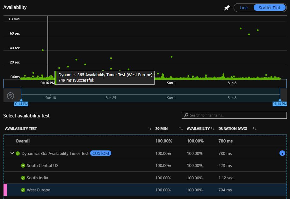Click the AVAILABILITY column header text
The image size is (290, 199).
[198, 129]
